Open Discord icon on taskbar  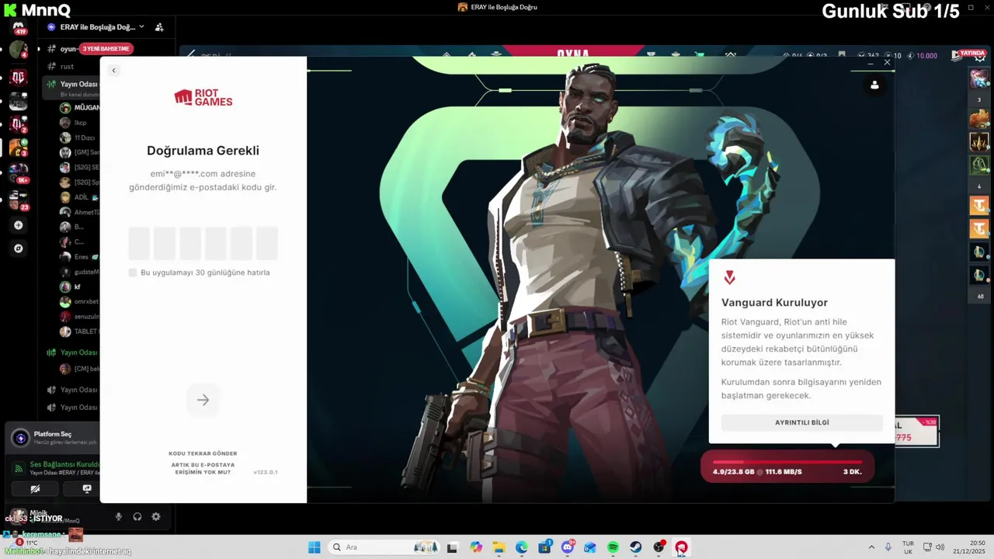[568, 547]
